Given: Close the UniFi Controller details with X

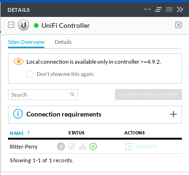Looking at the screenshot, I should pos(179,25).
